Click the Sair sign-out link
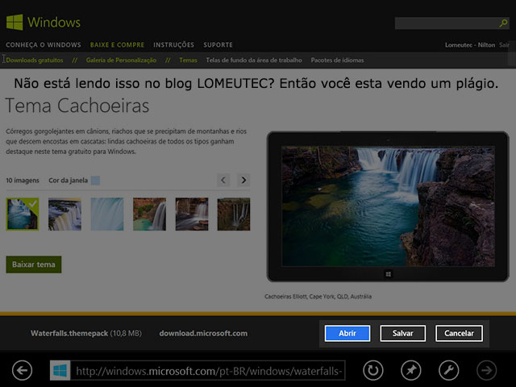The image size is (516, 387). [504, 45]
